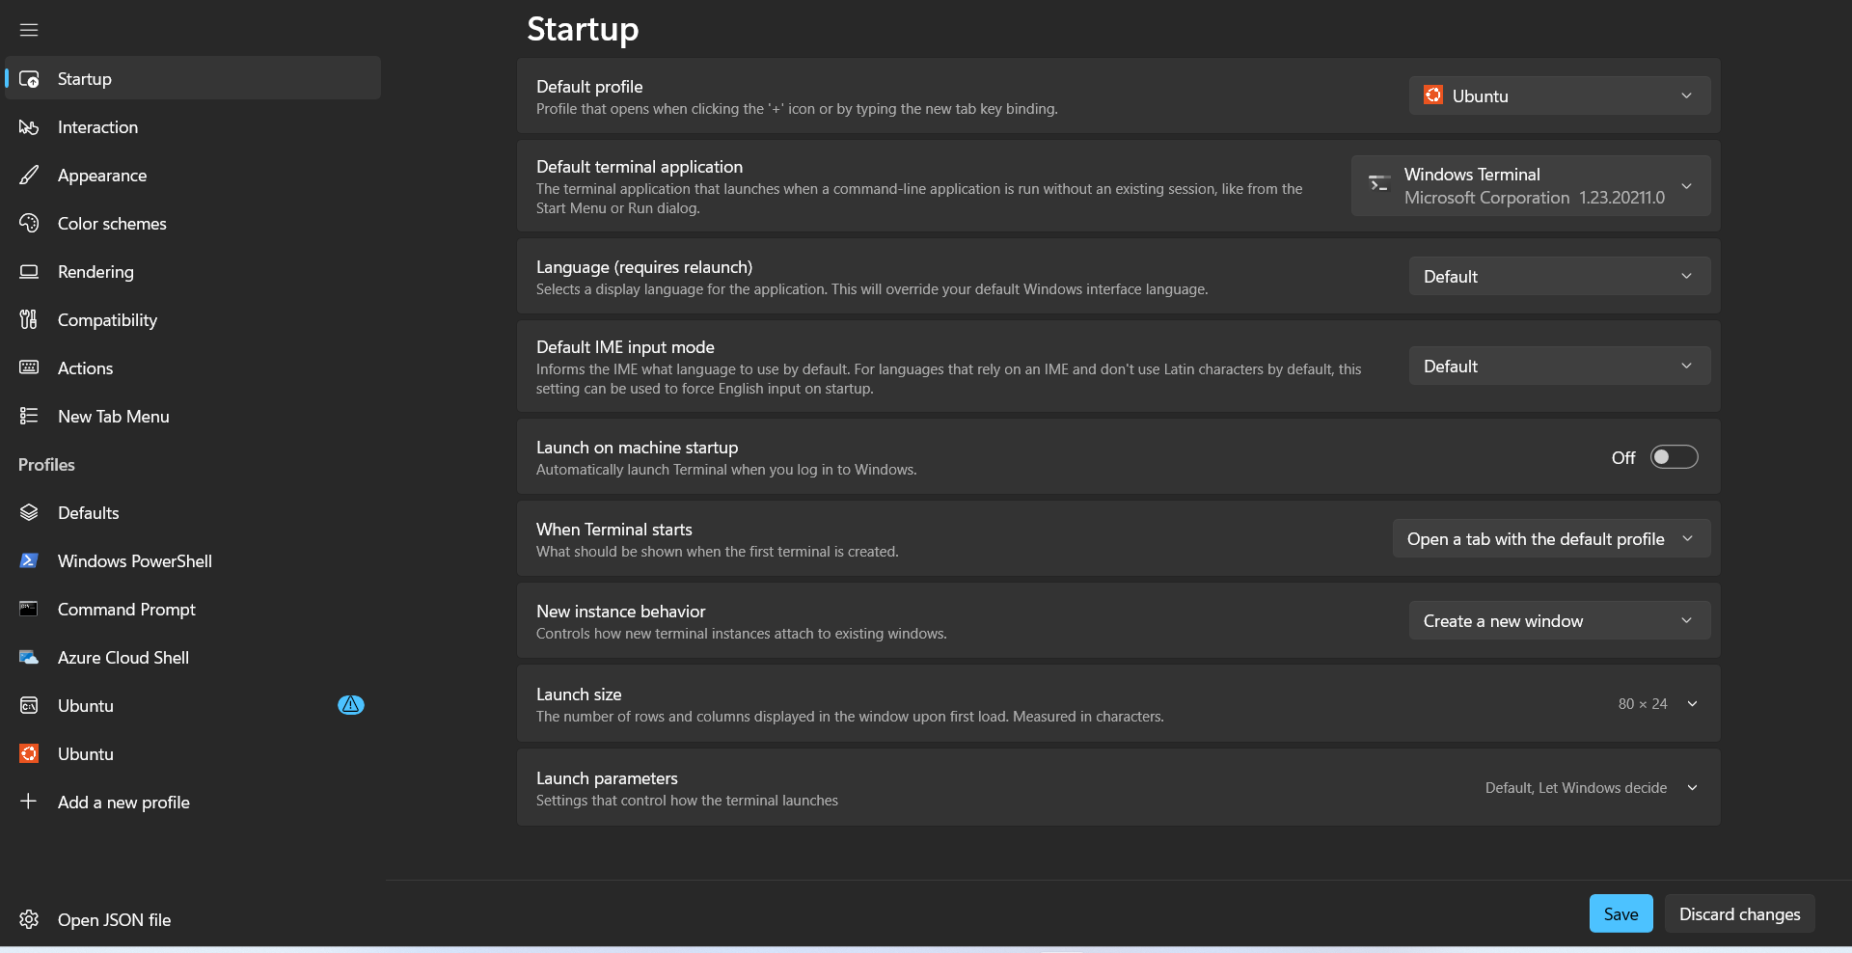Open the Actions settings page
This screenshot has height=953, width=1852.
tap(193, 368)
